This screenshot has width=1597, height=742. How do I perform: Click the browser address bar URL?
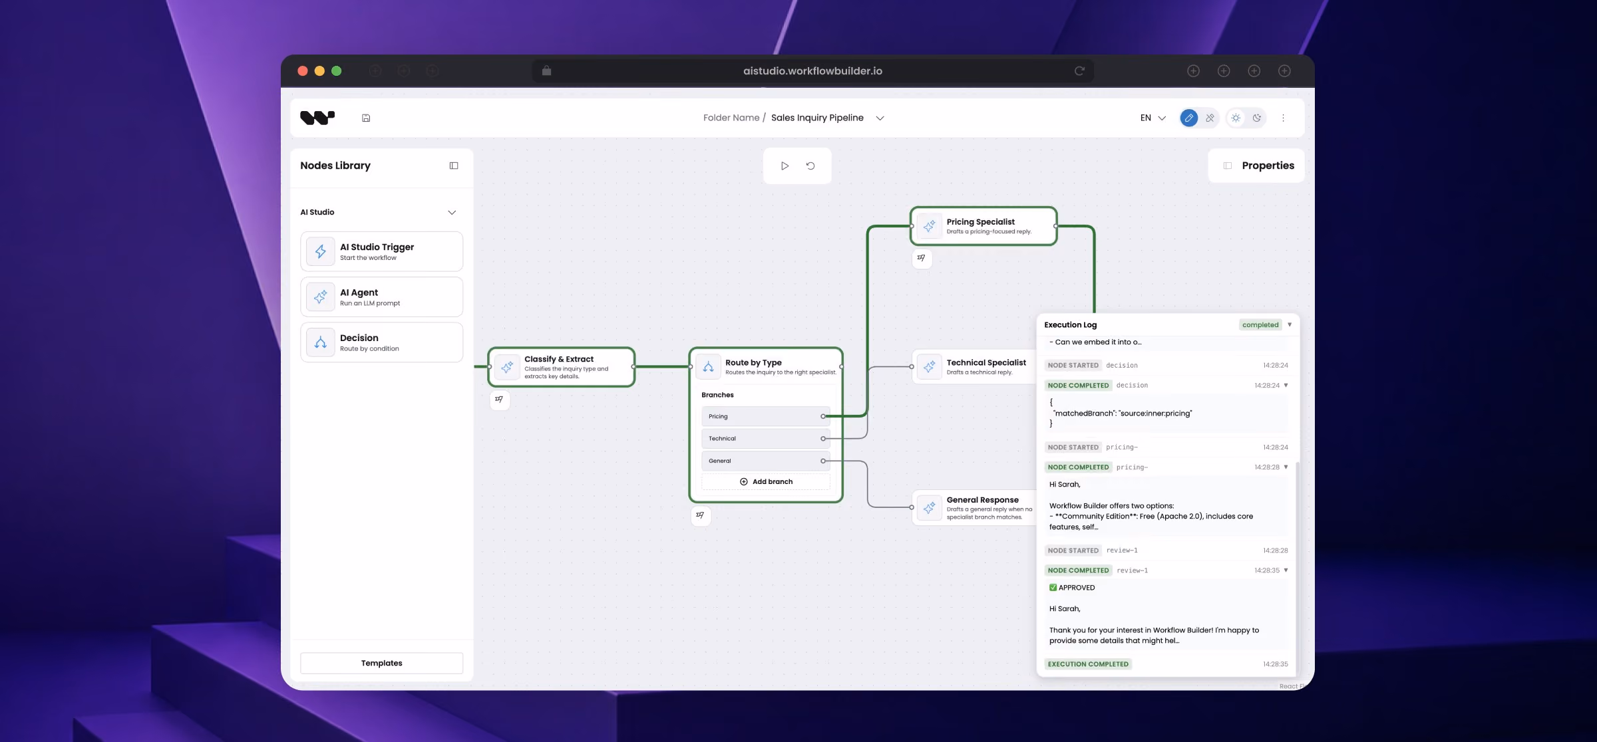(812, 71)
